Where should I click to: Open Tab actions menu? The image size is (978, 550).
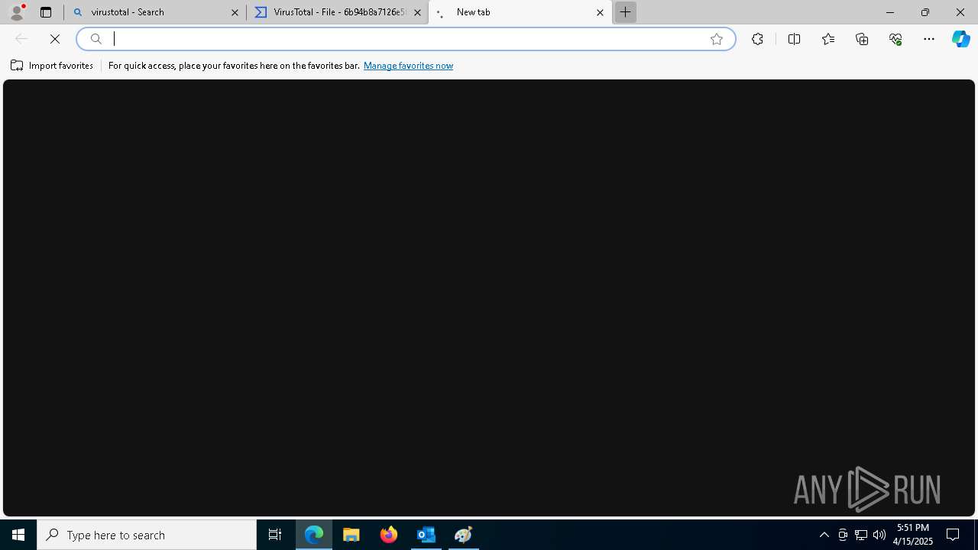[46, 12]
